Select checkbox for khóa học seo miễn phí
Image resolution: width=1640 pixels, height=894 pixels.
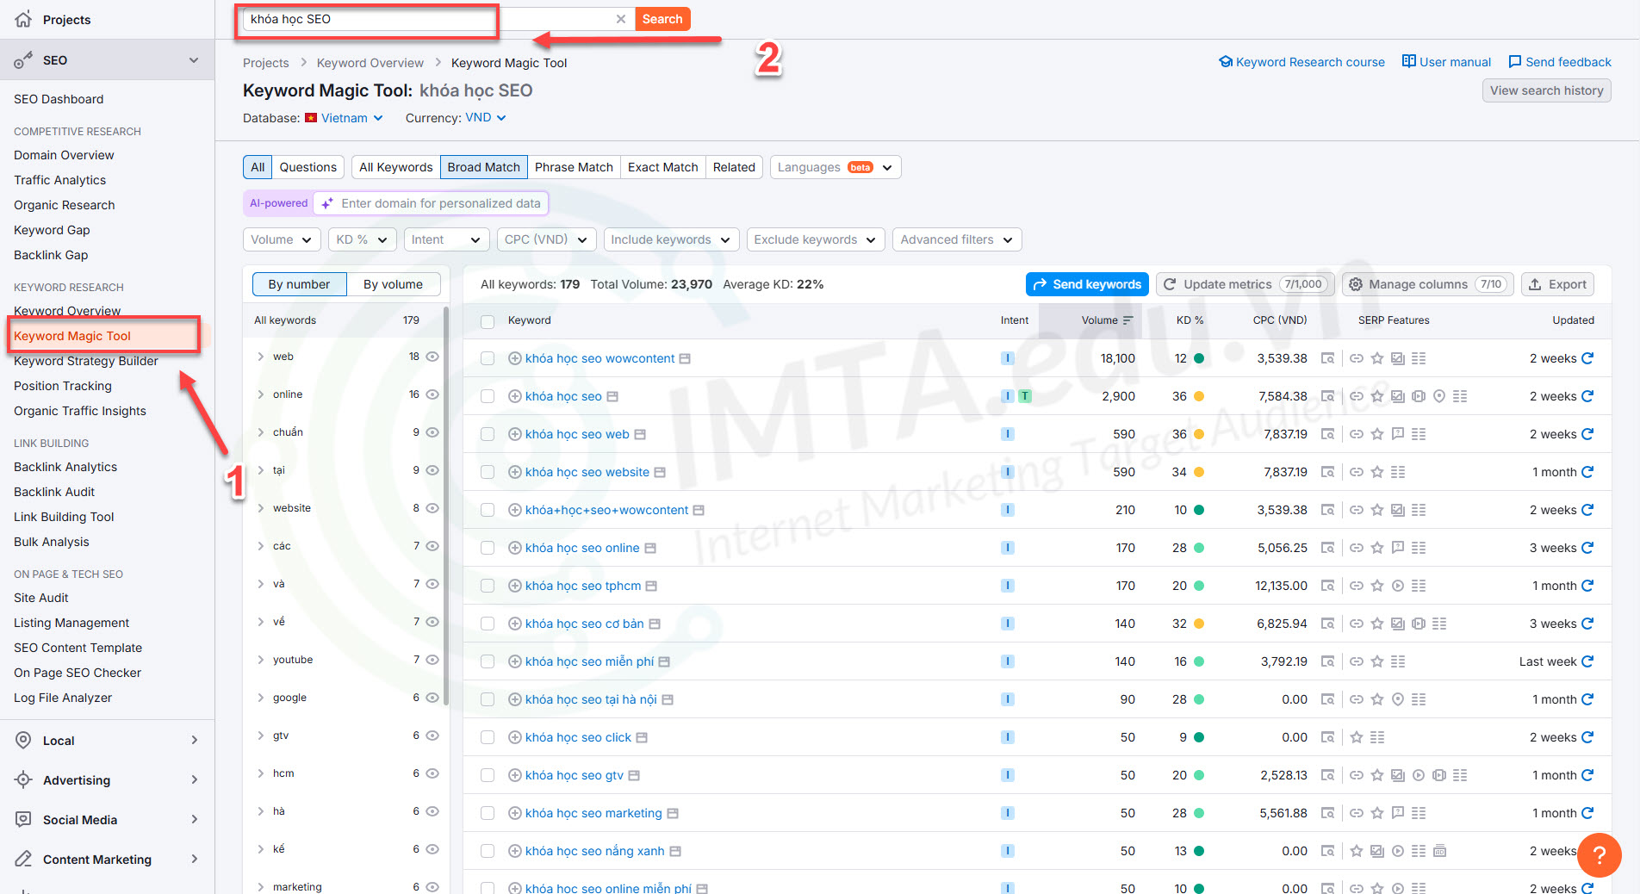coord(488,661)
